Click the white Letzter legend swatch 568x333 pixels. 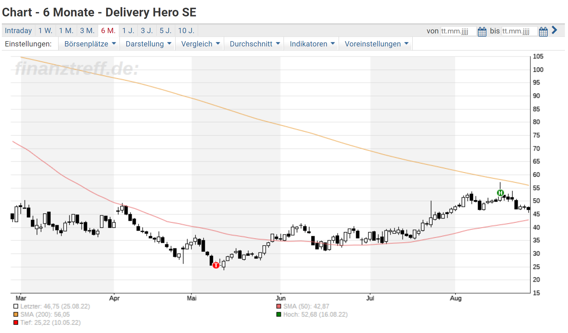click(x=16, y=306)
